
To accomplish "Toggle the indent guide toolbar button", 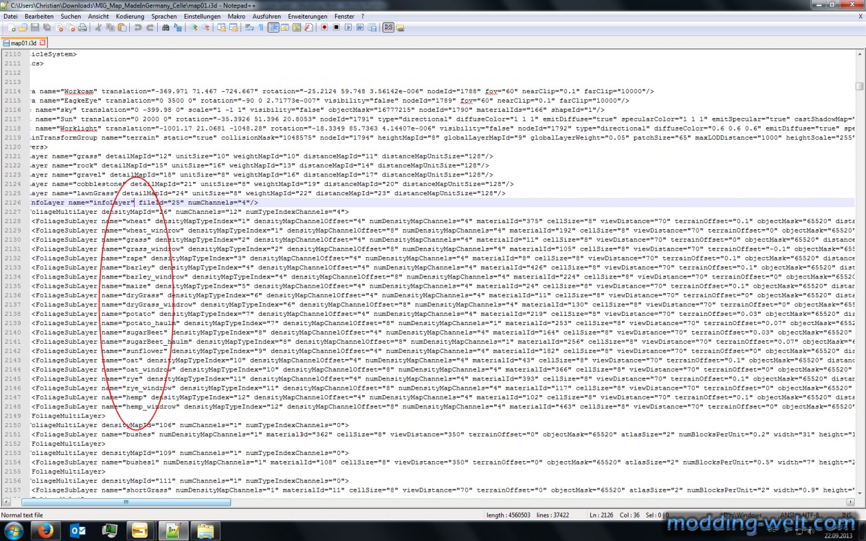I will pyautogui.click(x=273, y=28).
